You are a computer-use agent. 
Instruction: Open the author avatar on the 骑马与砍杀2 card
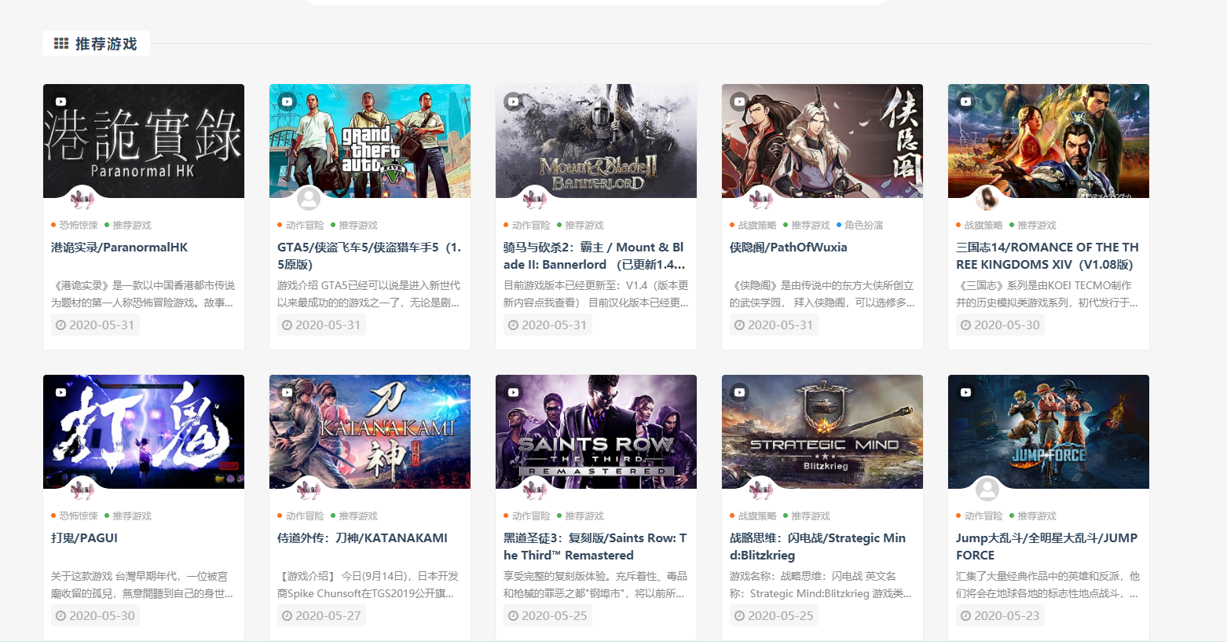coord(535,199)
